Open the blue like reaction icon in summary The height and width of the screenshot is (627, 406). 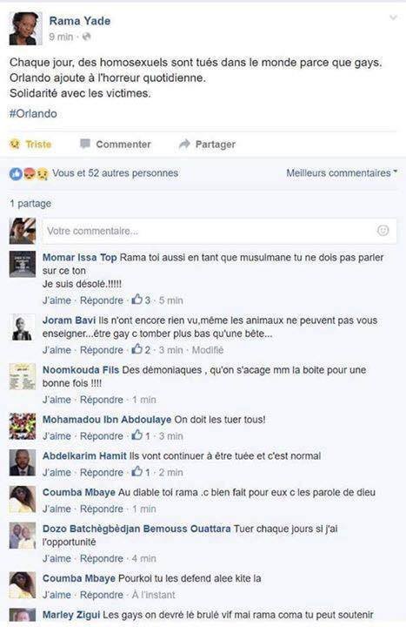pos(16,173)
